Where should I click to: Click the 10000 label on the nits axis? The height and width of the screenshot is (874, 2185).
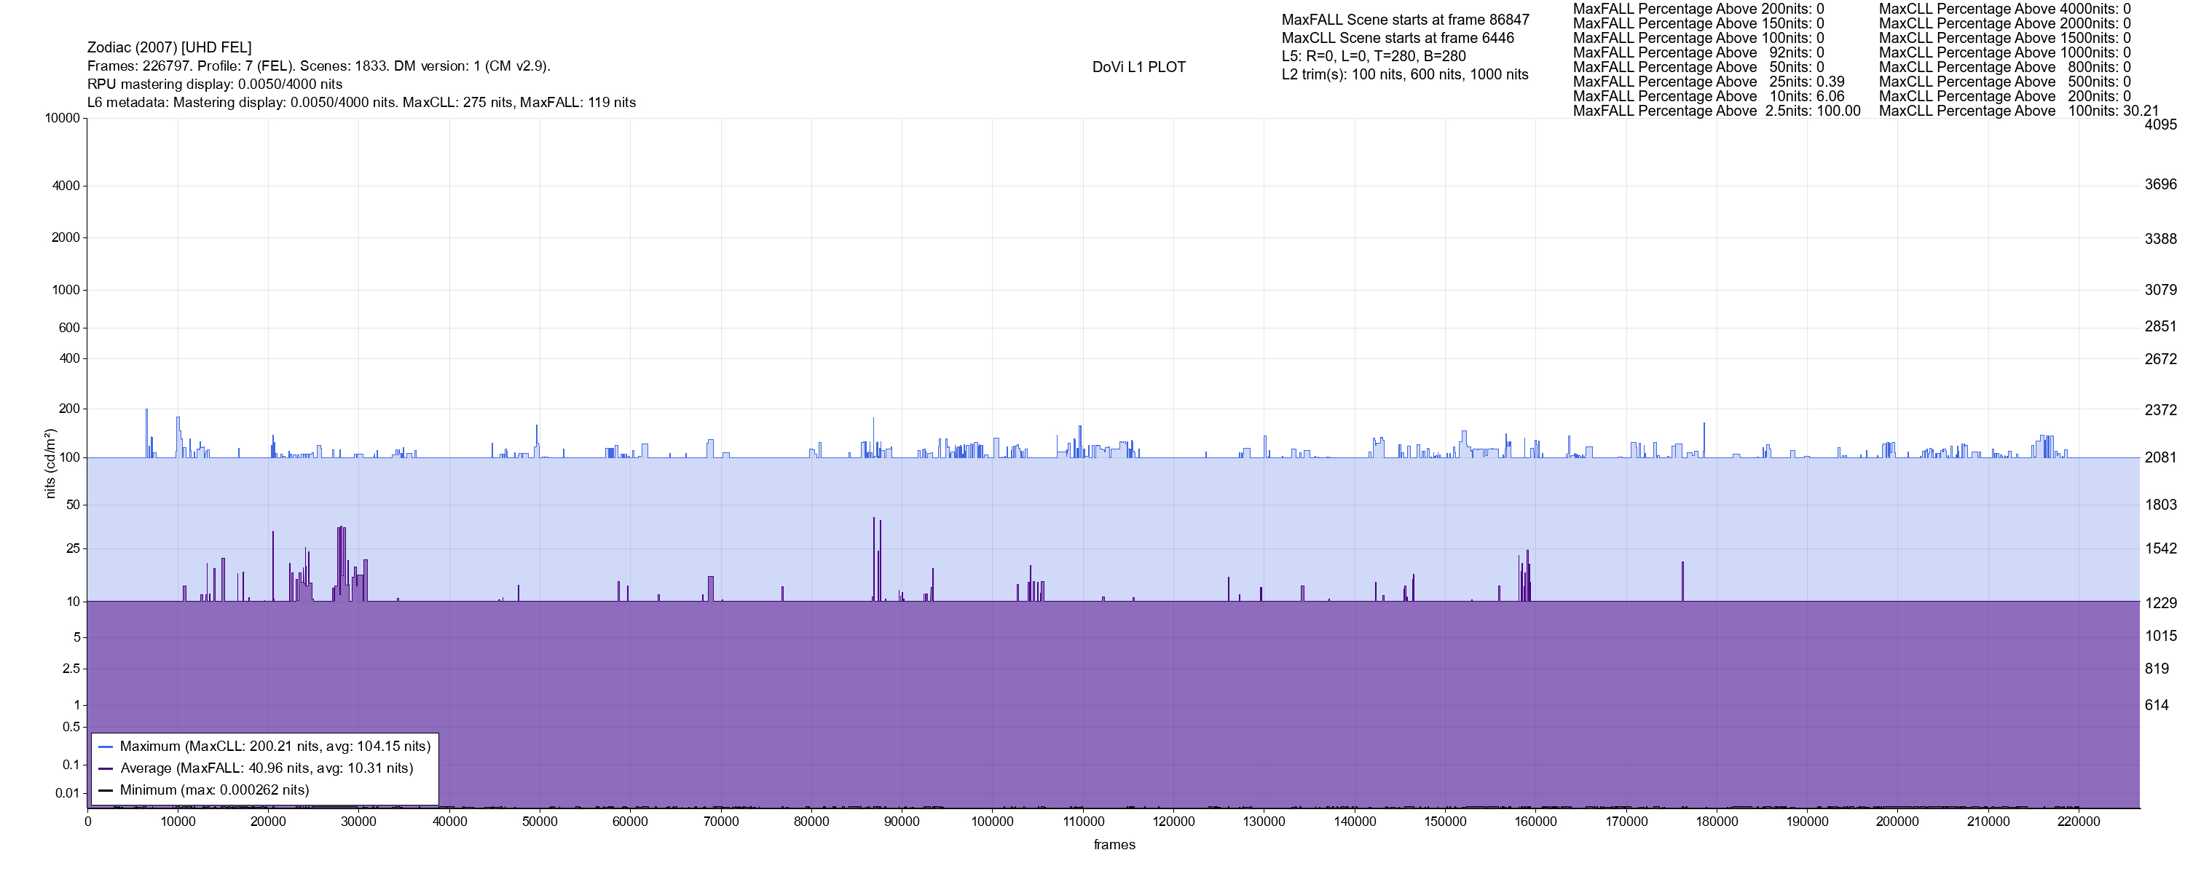tap(62, 118)
